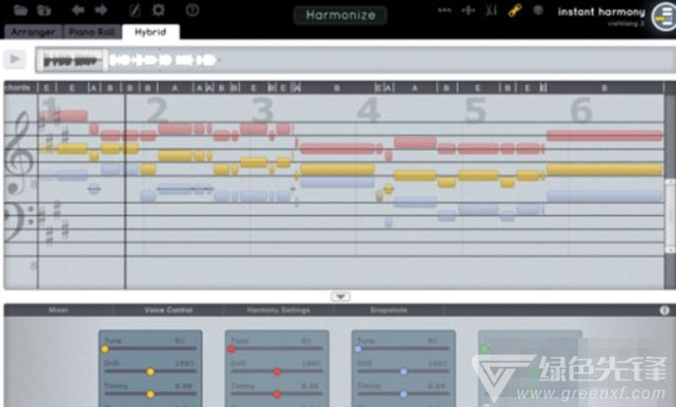The width and height of the screenshot is (676, 407).
Task: Click the second folder icon in the toolbar
Action: (43, 10)
